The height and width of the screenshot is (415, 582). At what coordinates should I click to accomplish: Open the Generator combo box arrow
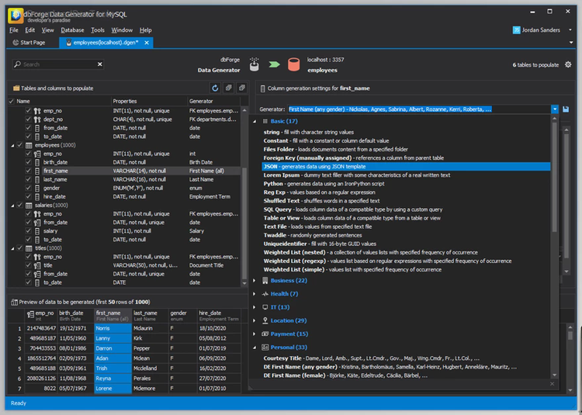tap(555, 109)
